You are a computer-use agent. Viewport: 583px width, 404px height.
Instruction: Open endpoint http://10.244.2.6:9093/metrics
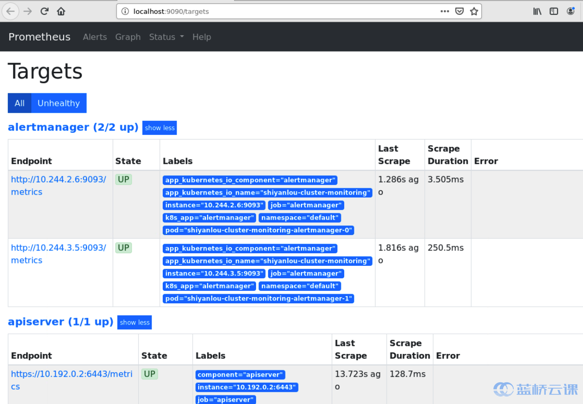[59, 185]
